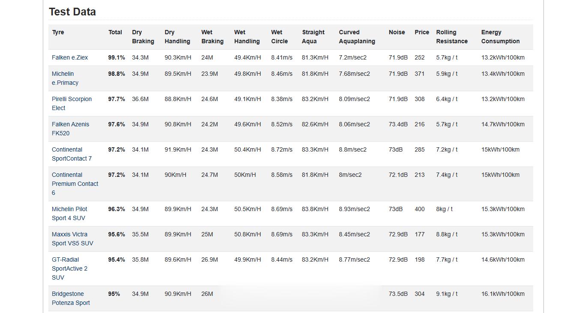Open the Maxxis Victra Sport VS5 SUV link

tap(72, 239)
